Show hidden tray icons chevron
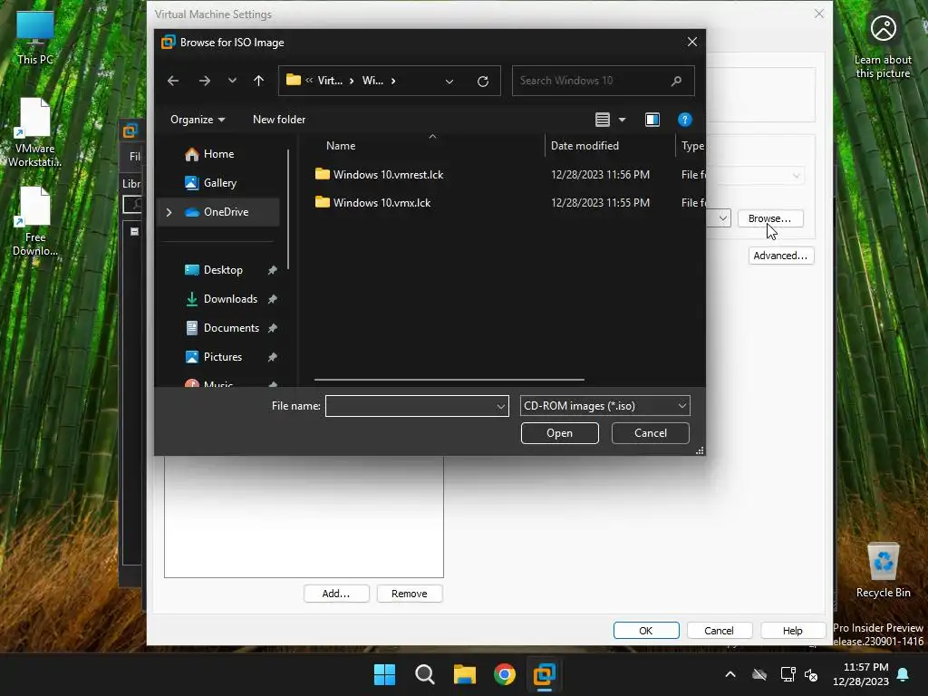This screenshot has height=696, width=928. [731, 674]
